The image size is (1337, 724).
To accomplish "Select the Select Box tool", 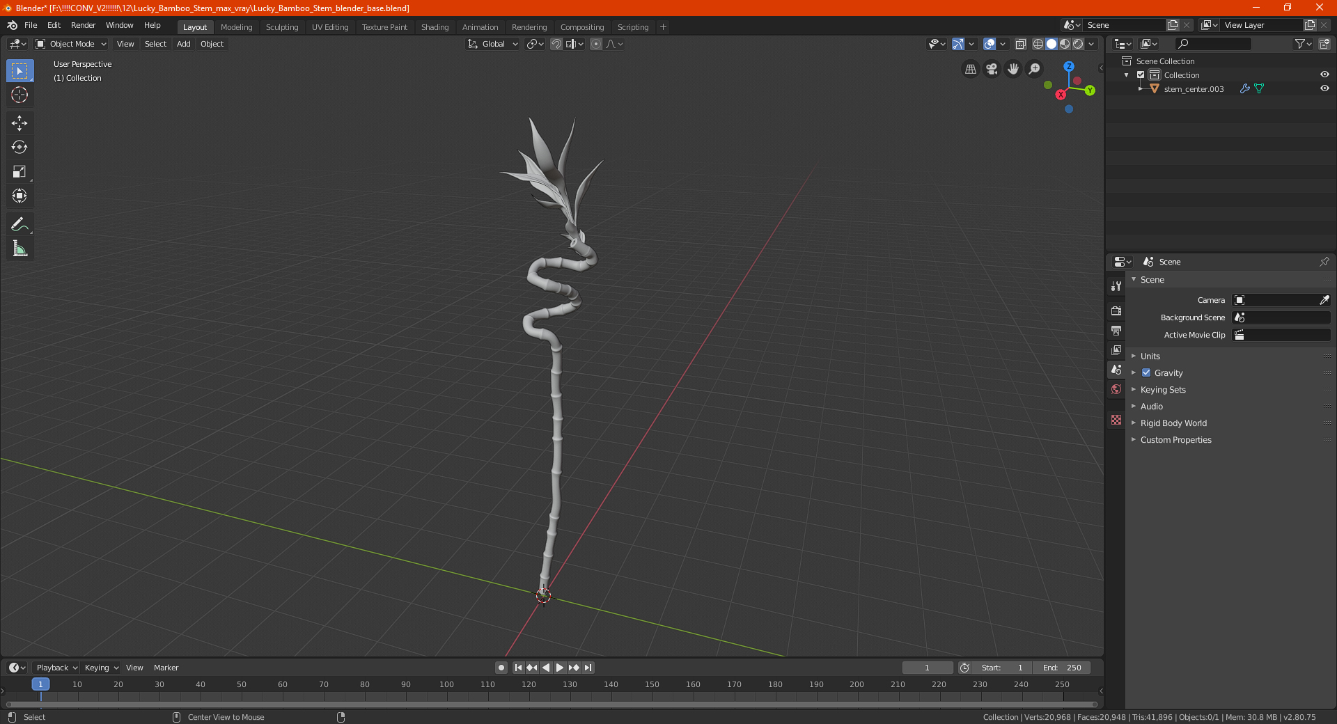I will point(19,71).
